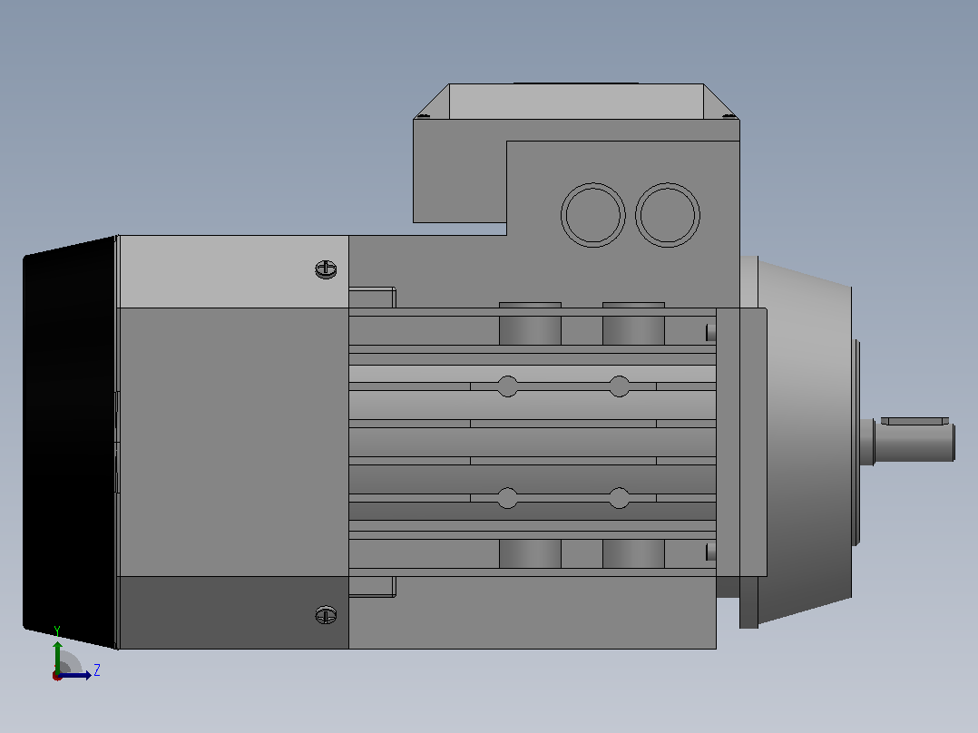Select the large gray fan cover side face
This screenshot has height=733, width=978.
coord(233,443)
